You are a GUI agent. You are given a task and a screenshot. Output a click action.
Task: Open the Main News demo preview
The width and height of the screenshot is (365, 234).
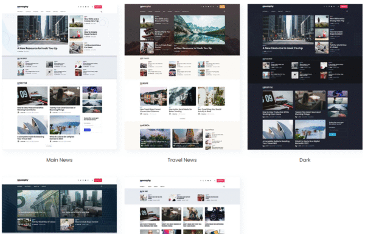click(60, 77)
